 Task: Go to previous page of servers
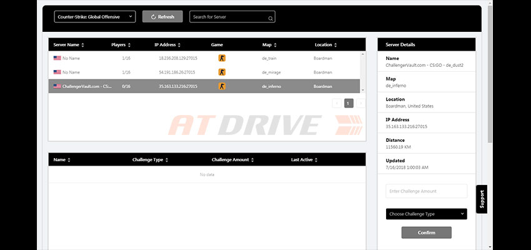(337, 103)
